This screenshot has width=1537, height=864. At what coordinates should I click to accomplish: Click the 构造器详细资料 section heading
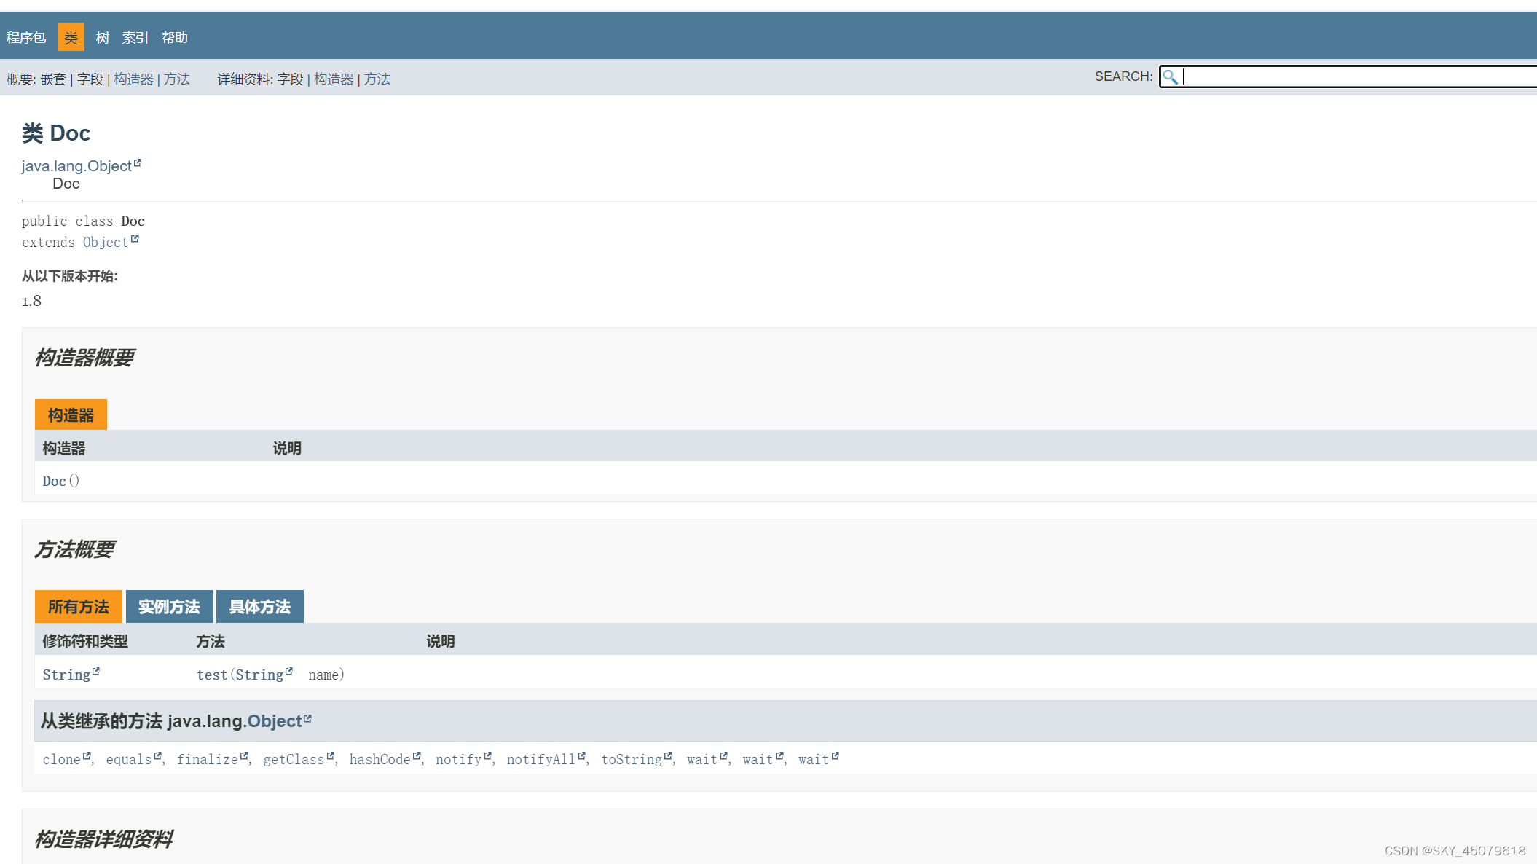click(103, 839)
